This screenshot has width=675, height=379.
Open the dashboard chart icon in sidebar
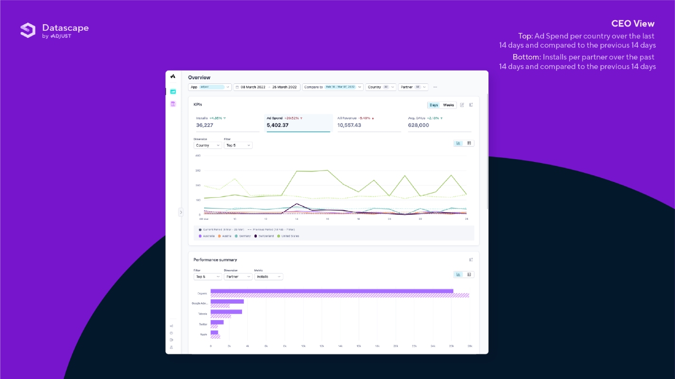(173, 91)
